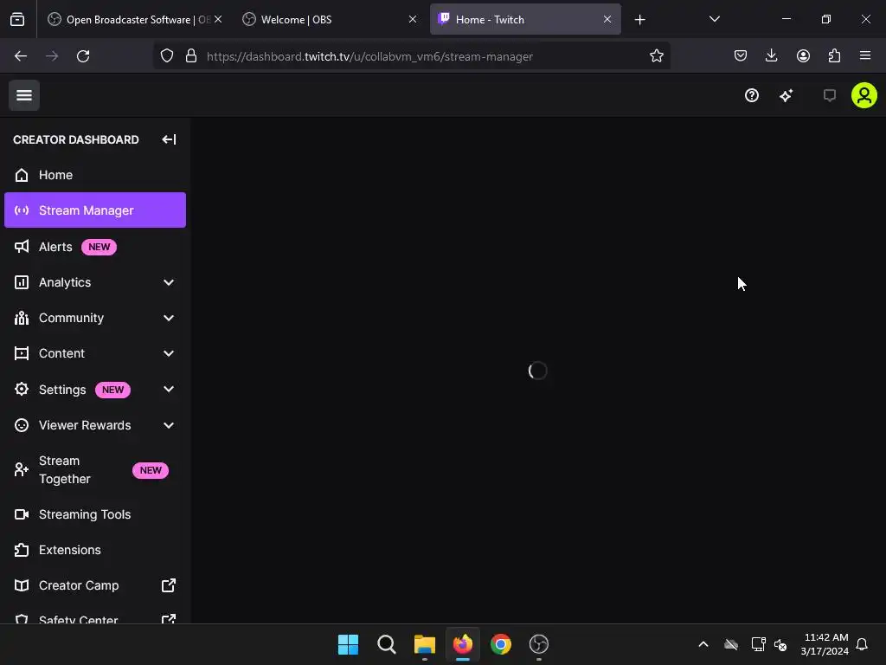Open the Creator Camp link
Image resolution: width=886 pixels, height=665 pixels.
tap(95, 585)
